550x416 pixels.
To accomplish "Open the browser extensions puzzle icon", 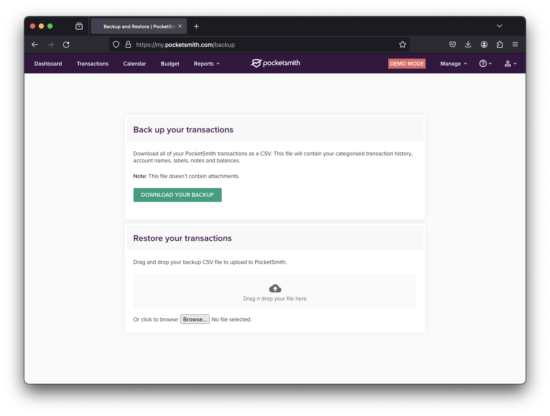I will [500, 44].
